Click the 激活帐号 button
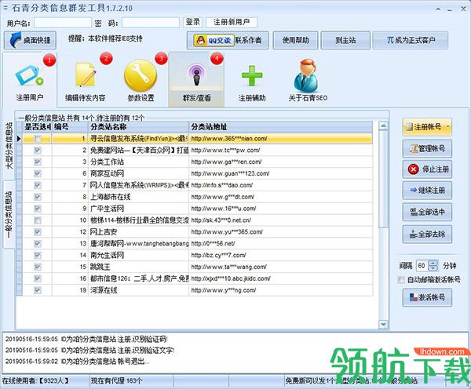 point(427,297)
